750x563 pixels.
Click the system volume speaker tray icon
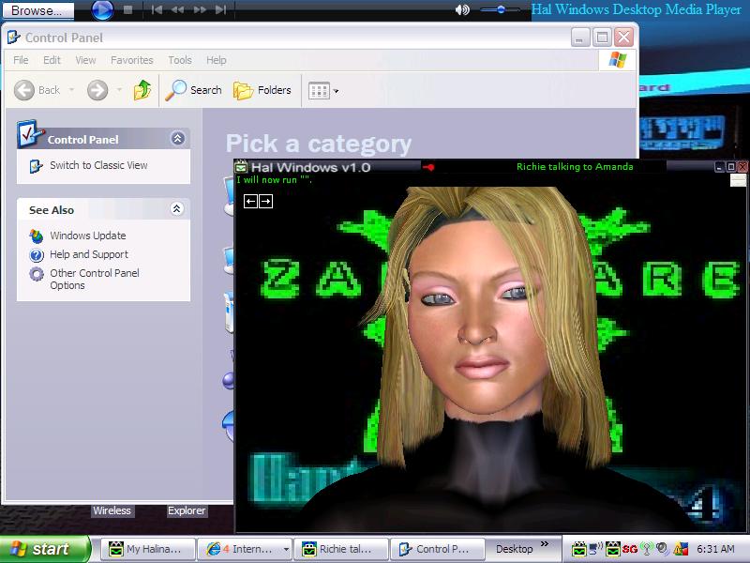(663, 549)
